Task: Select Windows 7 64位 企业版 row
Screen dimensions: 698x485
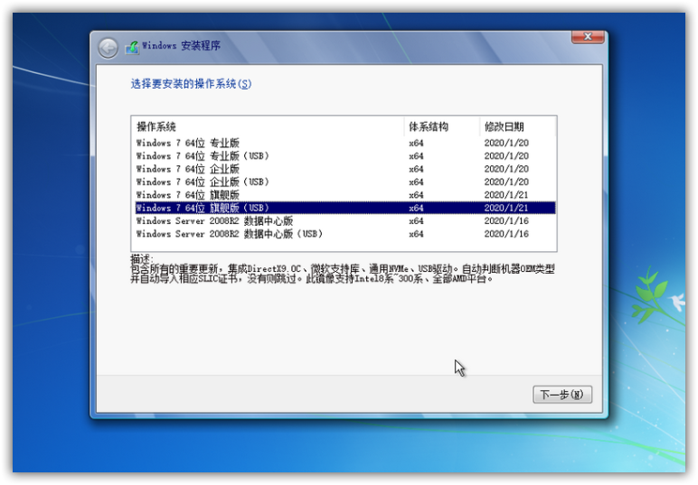Action: coord(345,169)
